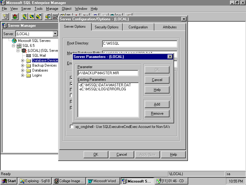Click Remove in Server Parameters dialog

157,113
